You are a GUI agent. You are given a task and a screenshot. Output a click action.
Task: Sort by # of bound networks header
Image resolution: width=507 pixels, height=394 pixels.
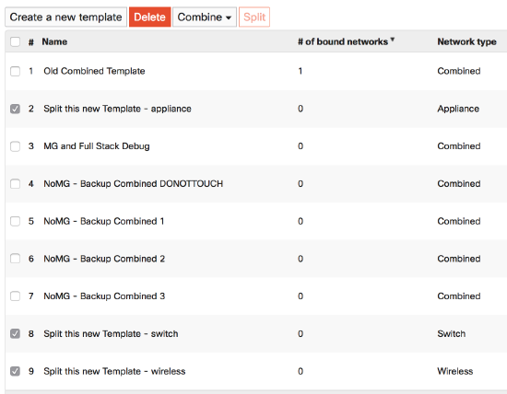point(343,41)
